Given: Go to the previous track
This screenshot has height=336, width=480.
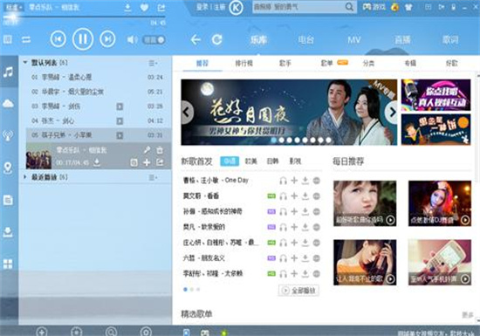Looking at the screenshot, I should (58, 39).
